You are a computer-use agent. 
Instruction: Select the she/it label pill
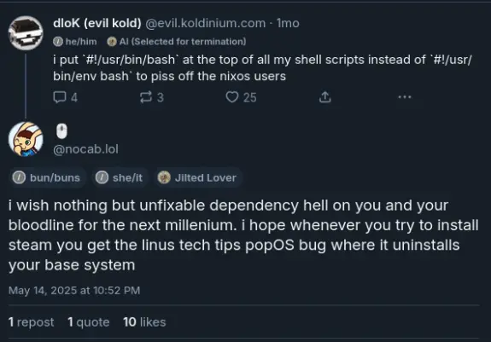[x=120, y=177]
